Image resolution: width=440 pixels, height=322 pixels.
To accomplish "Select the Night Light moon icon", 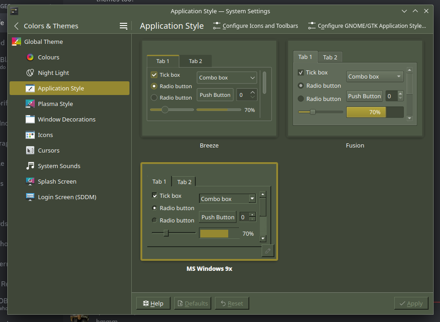I will (x=30, y=73).
